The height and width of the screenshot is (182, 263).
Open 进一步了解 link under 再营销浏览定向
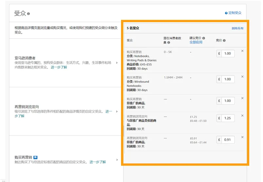click(x=109, y=112)
